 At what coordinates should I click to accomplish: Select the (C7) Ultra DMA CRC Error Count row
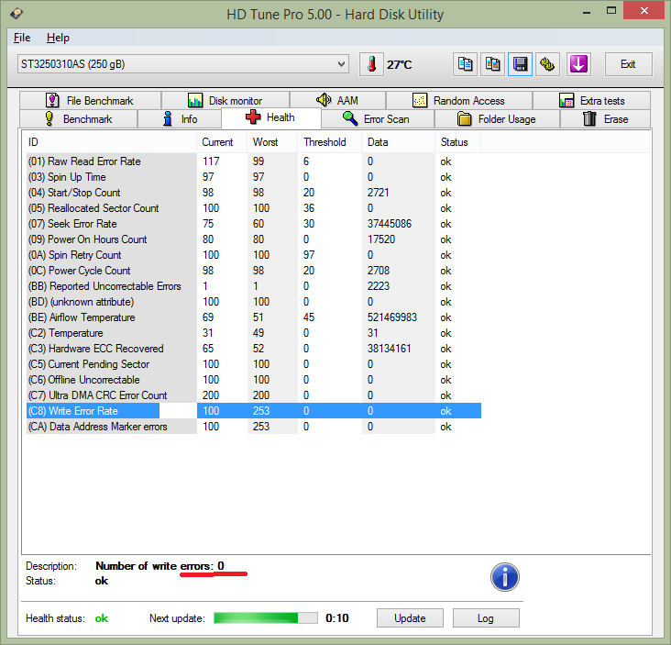click(253, 395)
